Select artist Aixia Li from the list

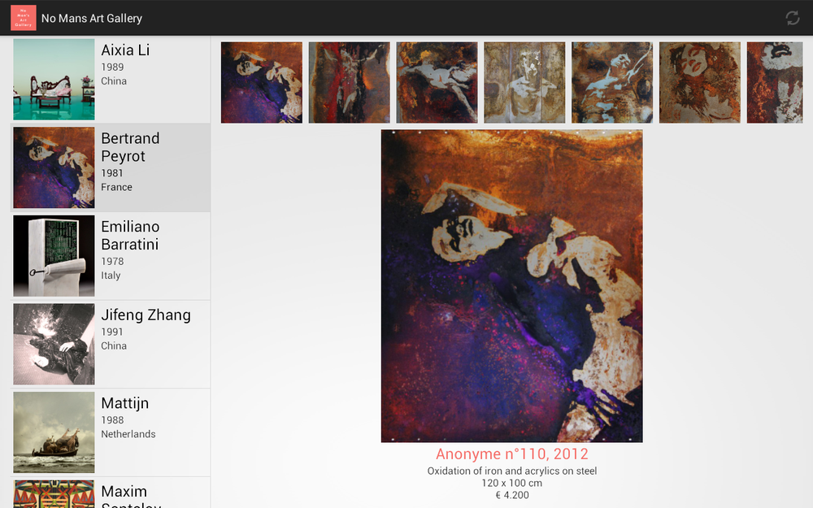pos(111,80)
